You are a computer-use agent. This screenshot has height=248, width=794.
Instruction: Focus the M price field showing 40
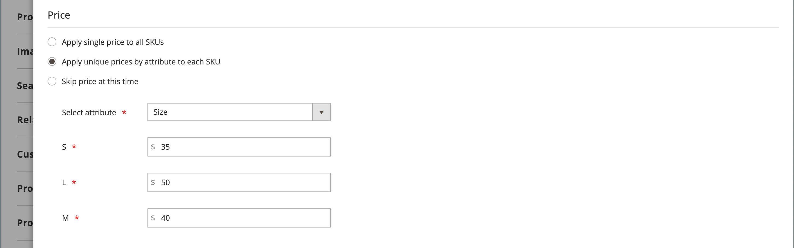239,218
